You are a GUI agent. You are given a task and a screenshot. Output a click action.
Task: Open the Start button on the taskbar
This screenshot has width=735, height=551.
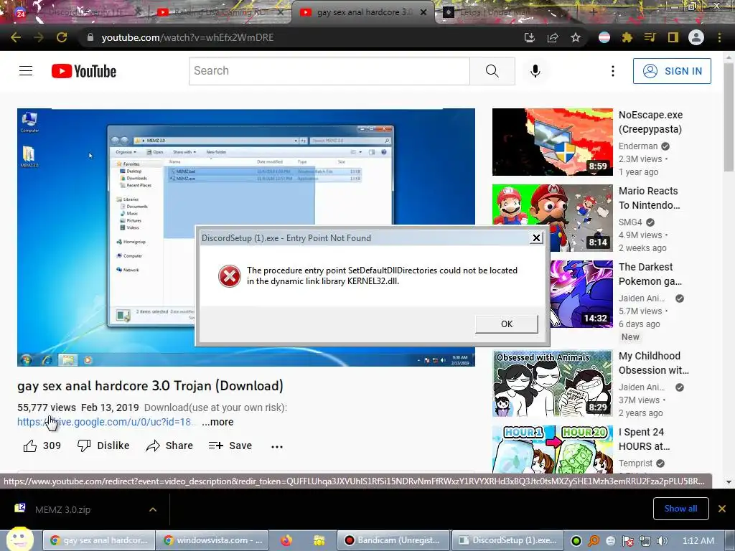[x=19, y=540]
